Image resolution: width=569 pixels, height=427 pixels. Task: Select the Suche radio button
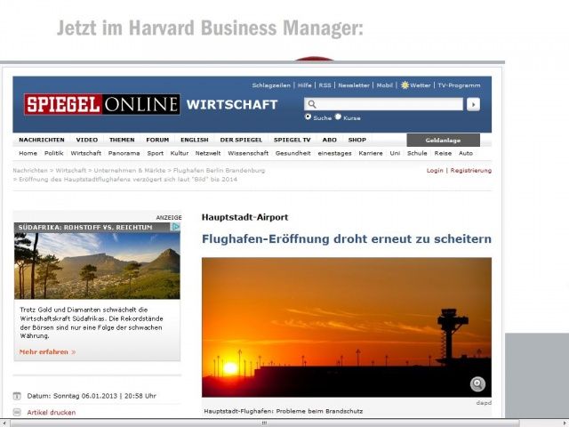tap(309, 117)
